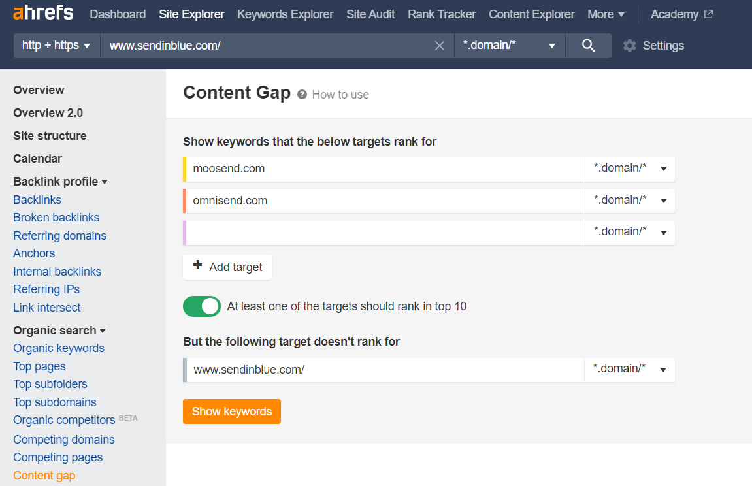Collapse the Backlink profile section
This screenshot has width=752, height=486.
[x=60, y=182]
